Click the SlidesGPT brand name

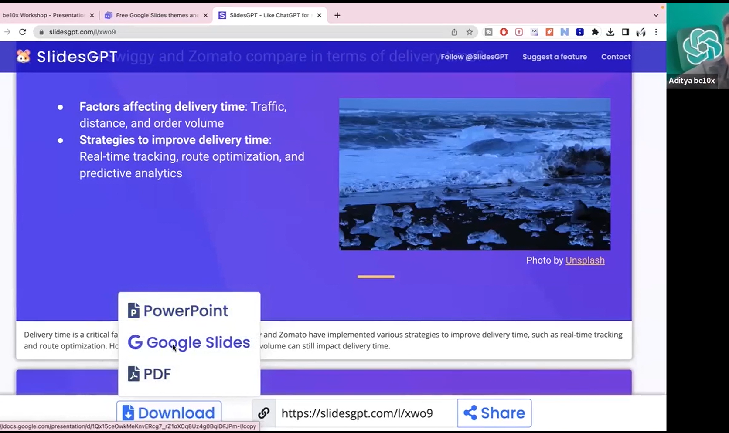click(77, 57)
